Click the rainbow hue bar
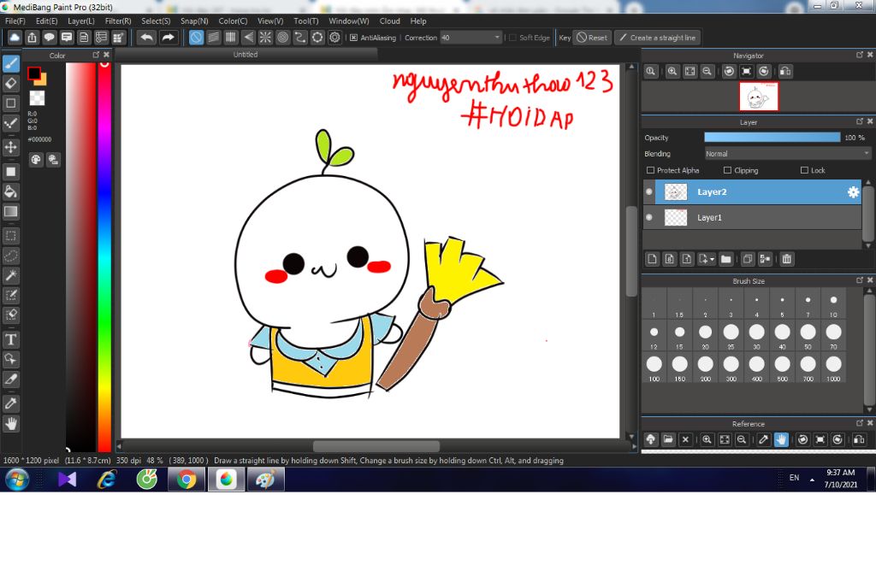This screenshot has height=565, width=876. click(104, 256)
